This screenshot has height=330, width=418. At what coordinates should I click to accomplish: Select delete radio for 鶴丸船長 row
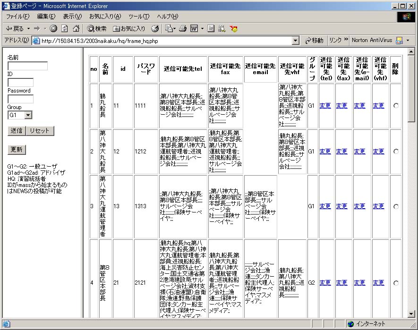pyautogui.click(x=396, y=106)
